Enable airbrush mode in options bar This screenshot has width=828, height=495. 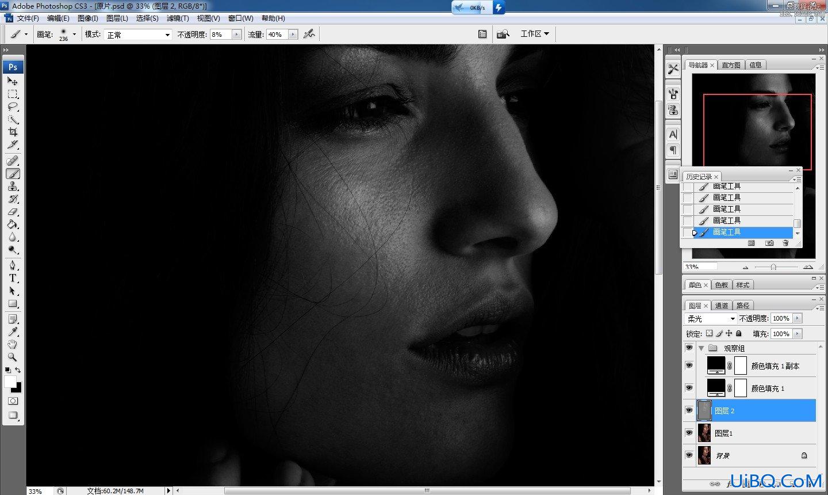pyautogui.click(x=309, y=34)
